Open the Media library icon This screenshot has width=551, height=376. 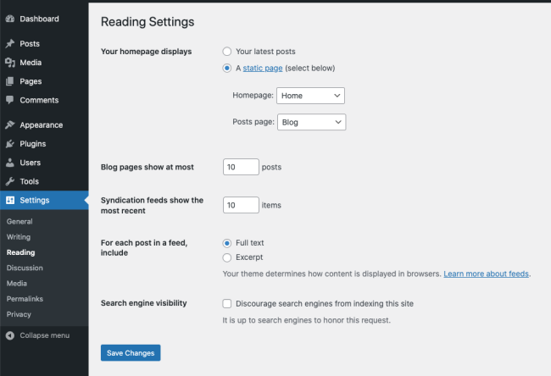10,63
